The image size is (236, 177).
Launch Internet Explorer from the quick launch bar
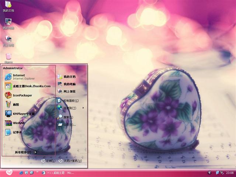tap(21, 173)
